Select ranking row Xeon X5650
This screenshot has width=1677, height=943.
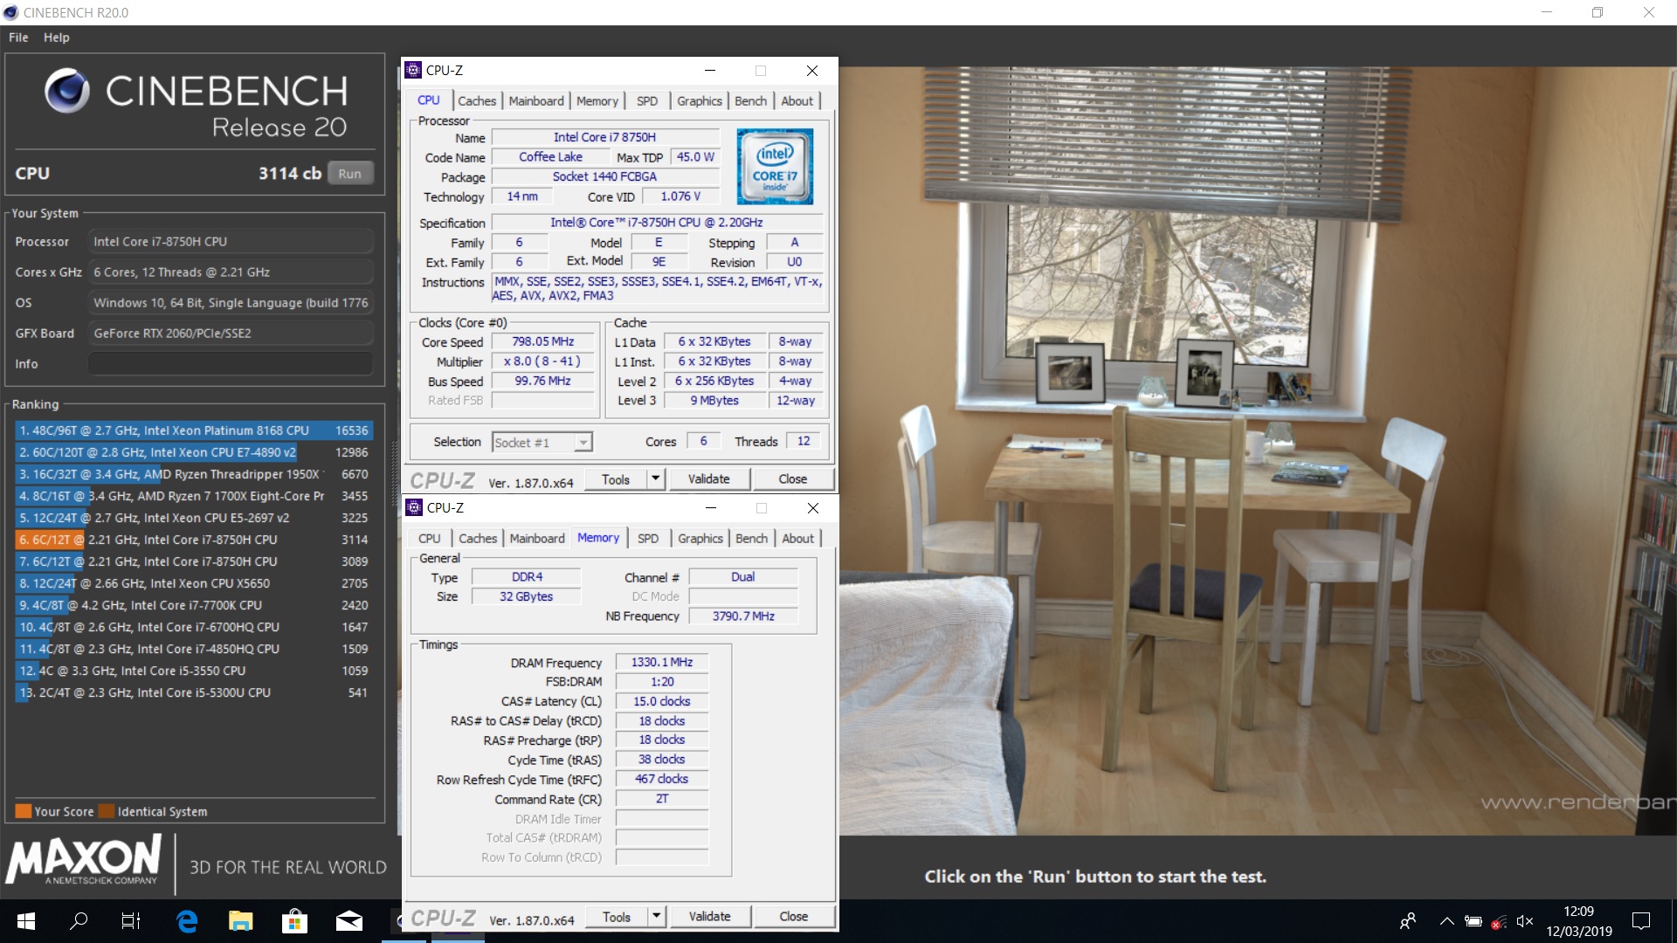click(x=194, y=583)
